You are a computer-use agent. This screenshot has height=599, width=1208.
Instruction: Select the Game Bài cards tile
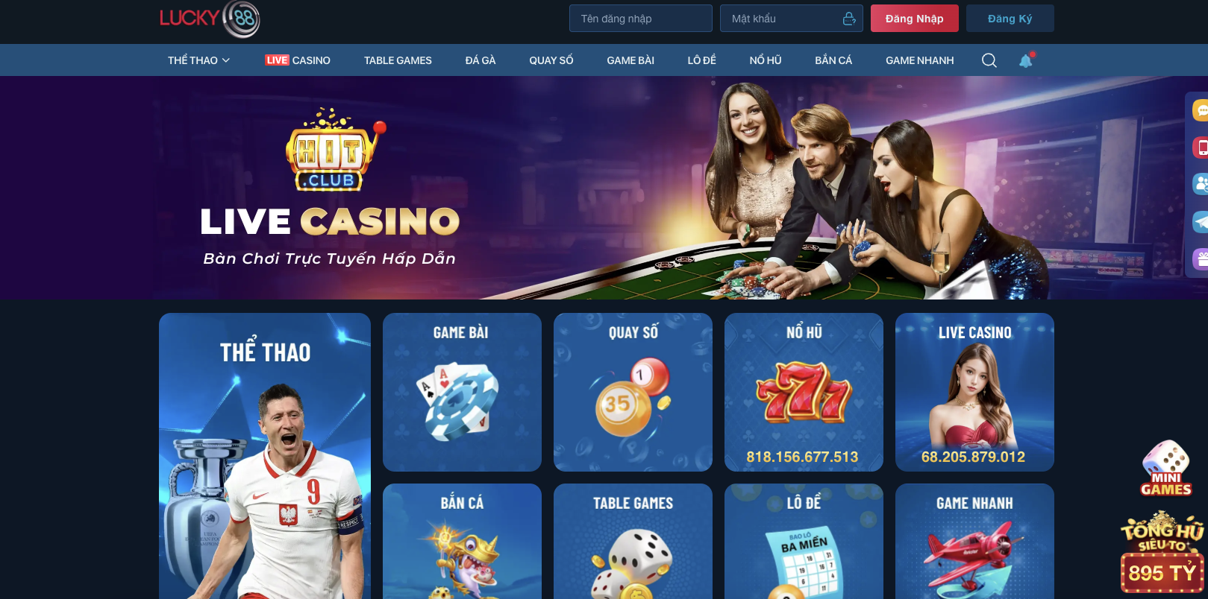[462, 392]
